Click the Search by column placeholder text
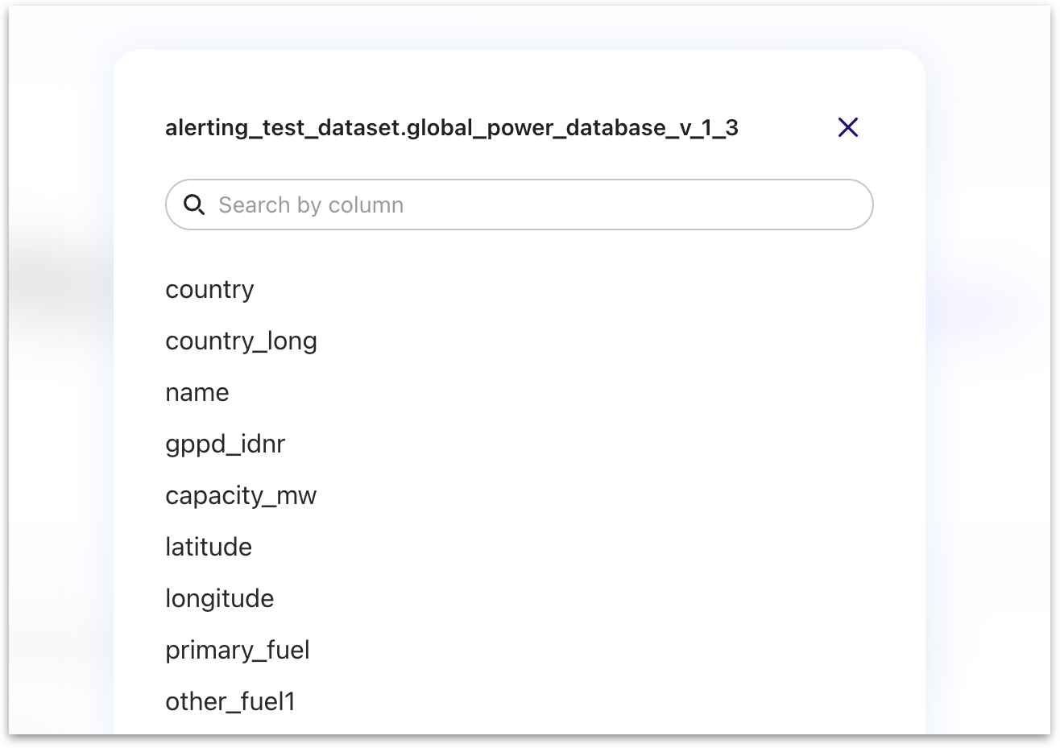Screen dimensions: 1060x748 (x=310, y=205)
